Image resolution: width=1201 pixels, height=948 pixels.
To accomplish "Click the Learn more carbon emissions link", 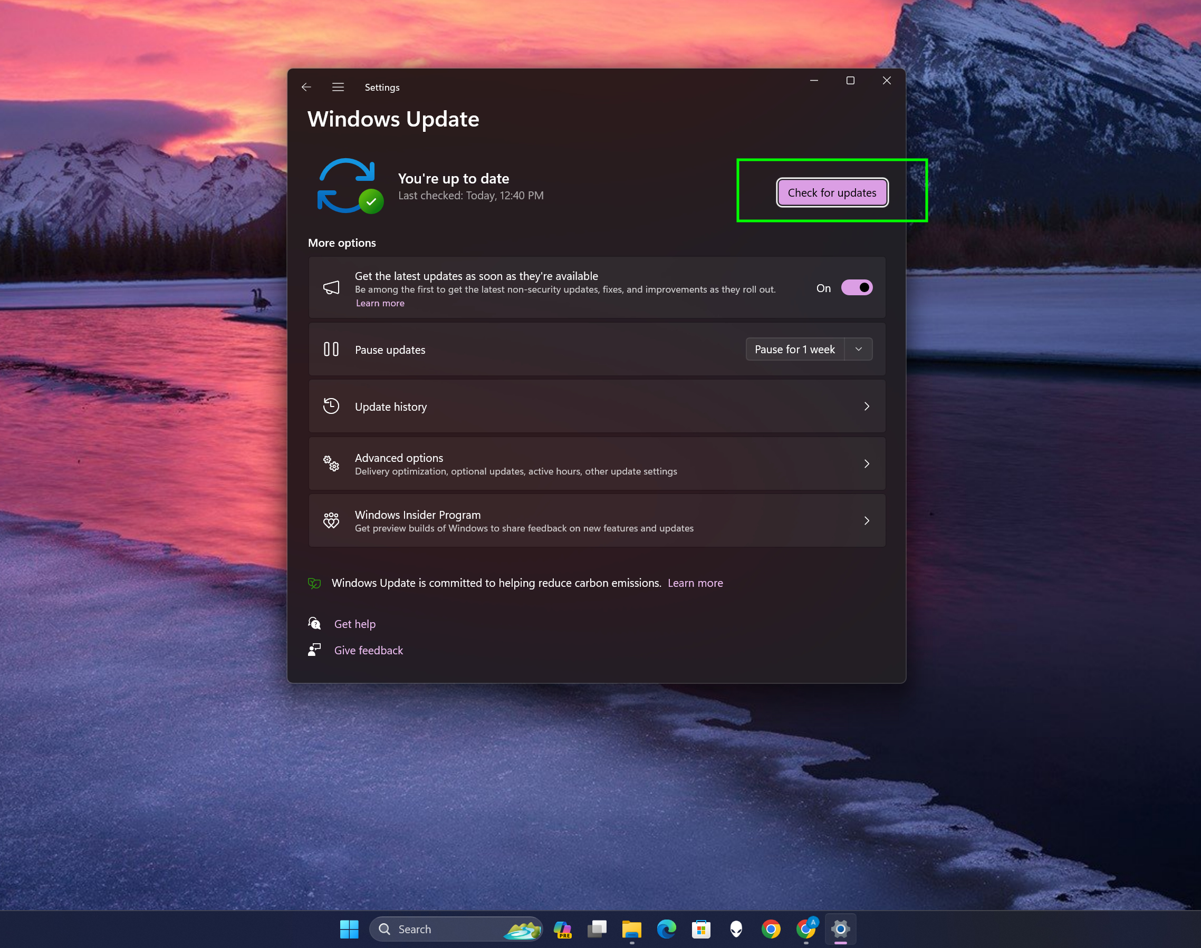I will coord(696,583).
